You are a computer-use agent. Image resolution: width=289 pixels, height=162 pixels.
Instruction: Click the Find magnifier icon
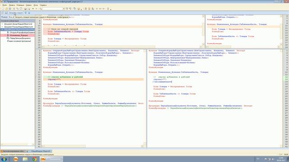[41, 9]
